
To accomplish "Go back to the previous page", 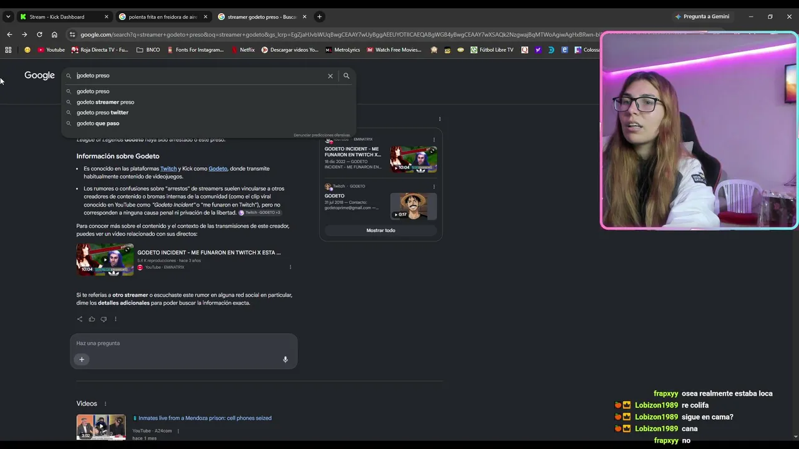I will pos(9,35).
